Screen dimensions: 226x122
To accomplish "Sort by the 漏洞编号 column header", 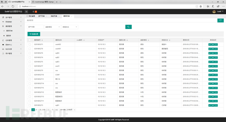I will coord(38,40).
